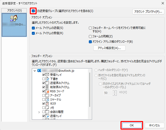Click the アカウント(O) list header
Image resolution: width=166 pixels, height=130 pixels.
14,11
